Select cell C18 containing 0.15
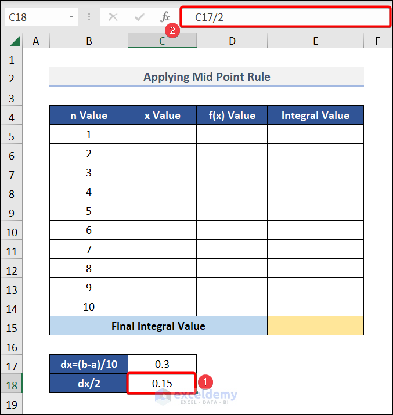 (162, 383)
